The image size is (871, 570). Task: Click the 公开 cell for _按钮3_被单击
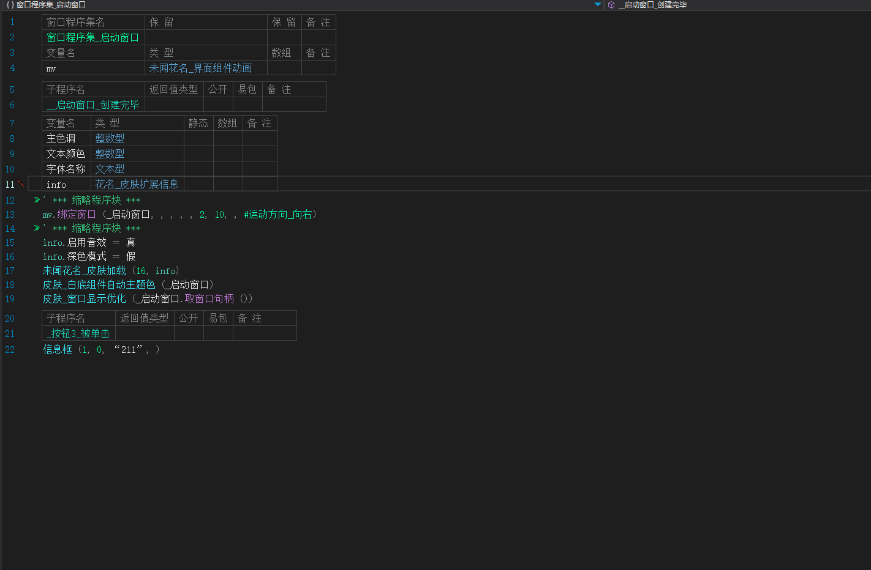[x=189, y=333]
